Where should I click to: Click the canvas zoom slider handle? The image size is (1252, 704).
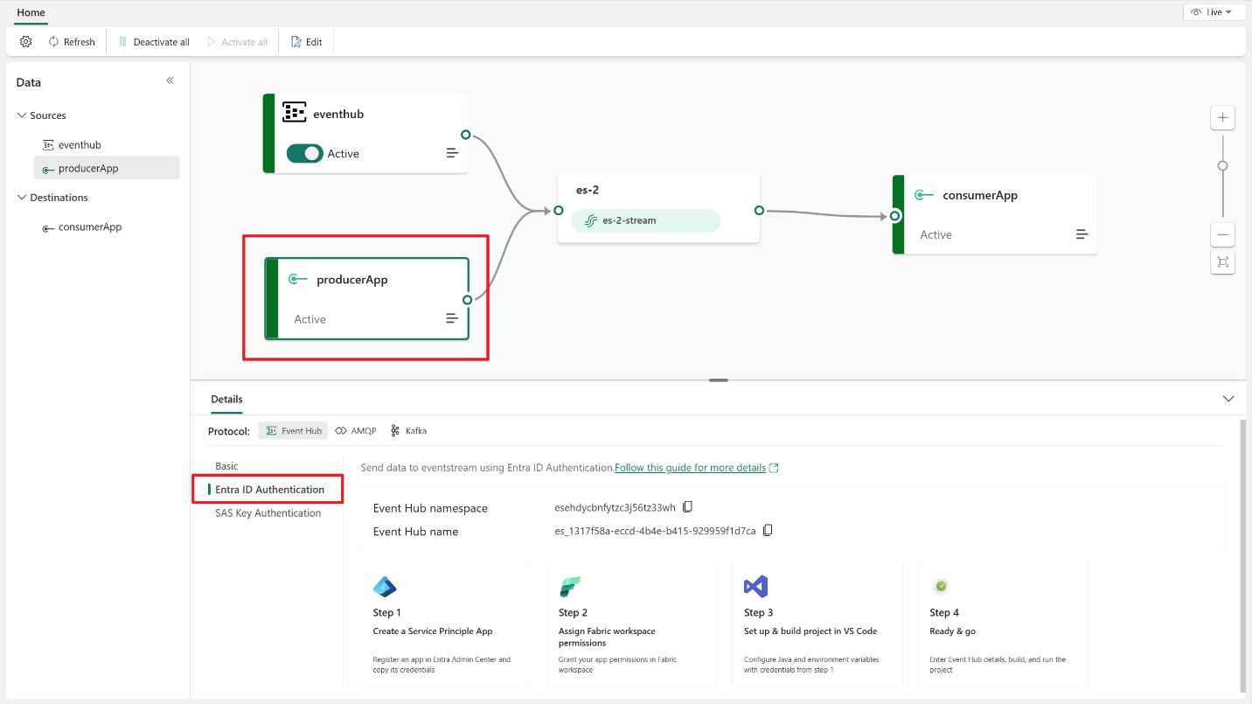point(1222,165)
